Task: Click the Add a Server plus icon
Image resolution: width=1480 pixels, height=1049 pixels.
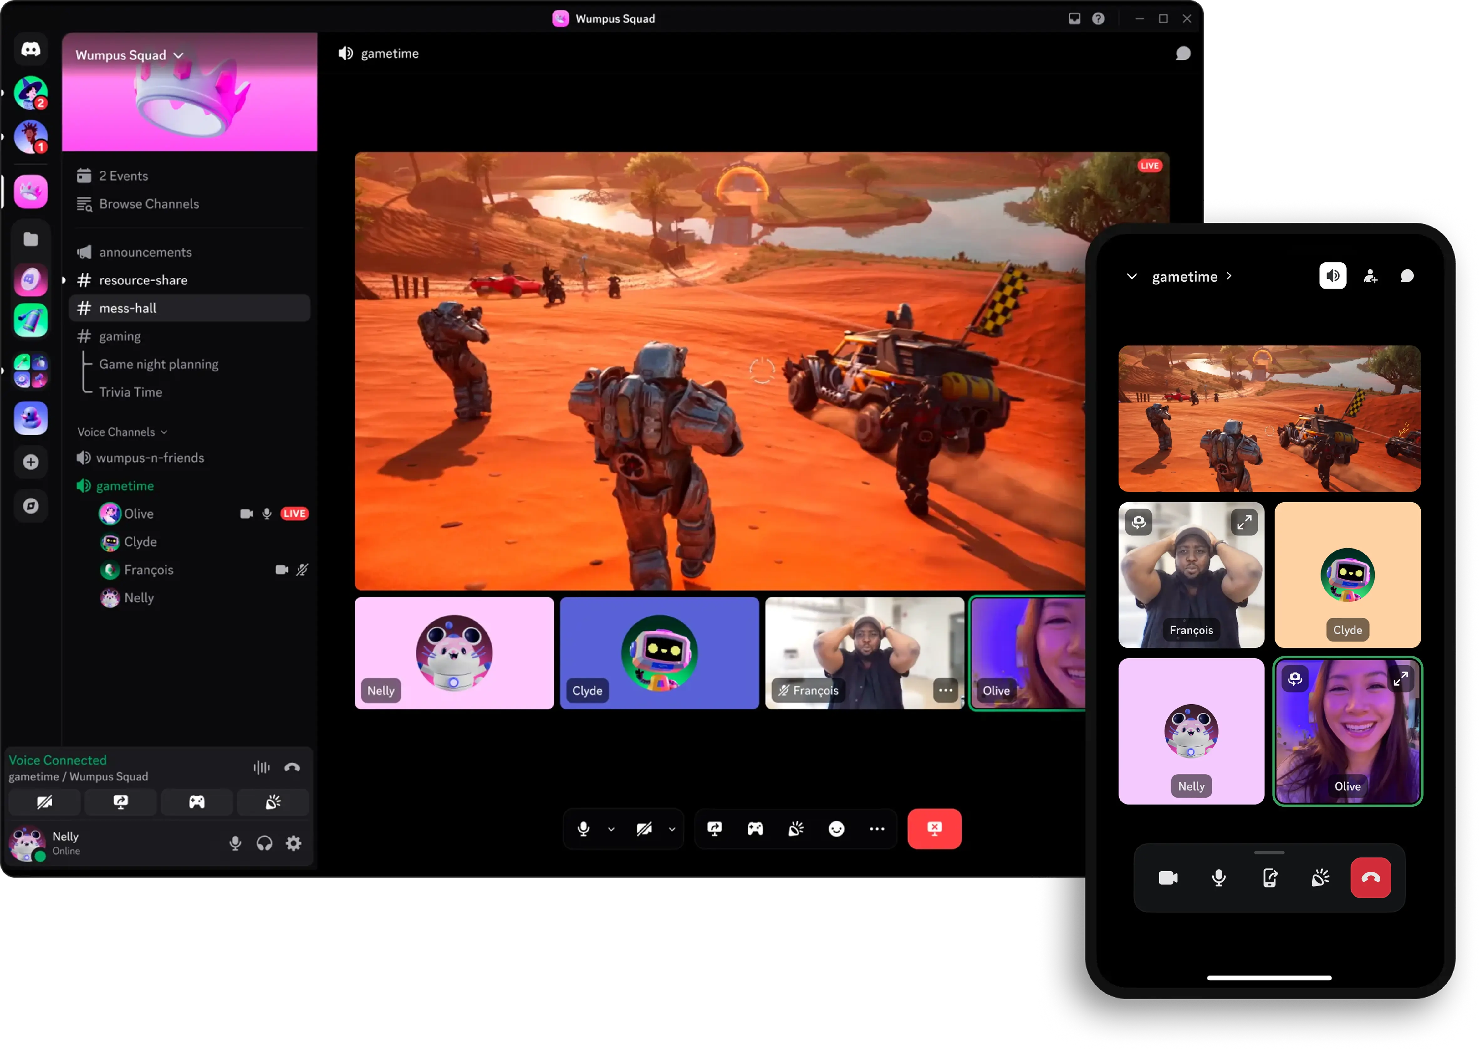Action: (30, 462)
